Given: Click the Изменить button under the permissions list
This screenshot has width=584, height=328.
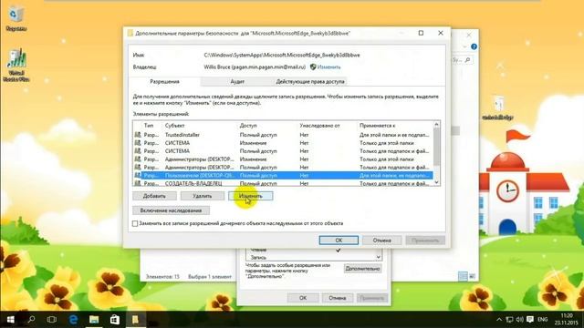Looking at the screenshot, I should (x=251, y=196).
